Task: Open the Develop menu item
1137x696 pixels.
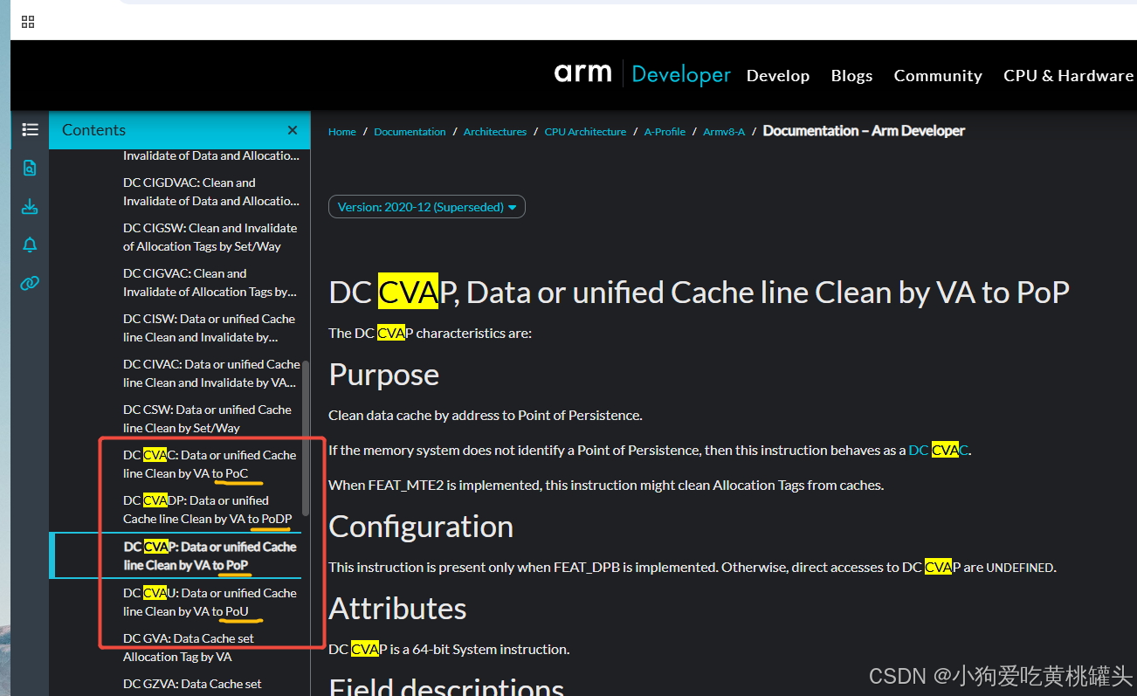Action: [x=777, y=76]
